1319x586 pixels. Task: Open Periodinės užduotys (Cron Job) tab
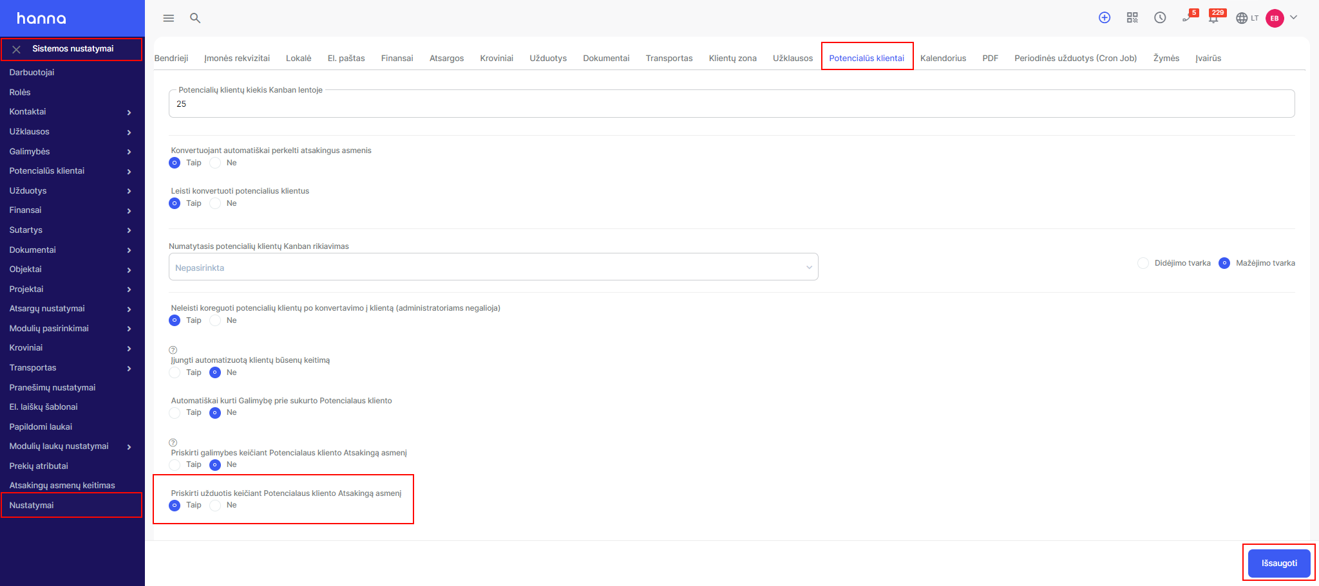tap(1076, 58)
